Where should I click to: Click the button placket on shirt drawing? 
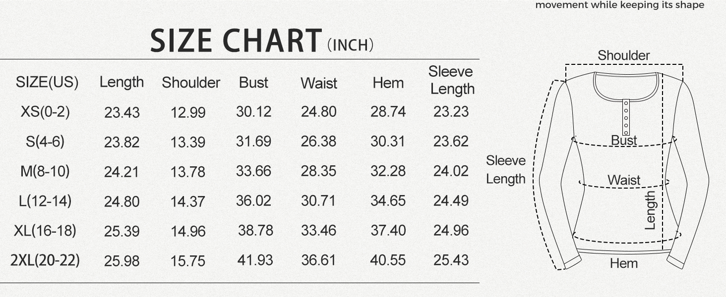tap(626, 117)
